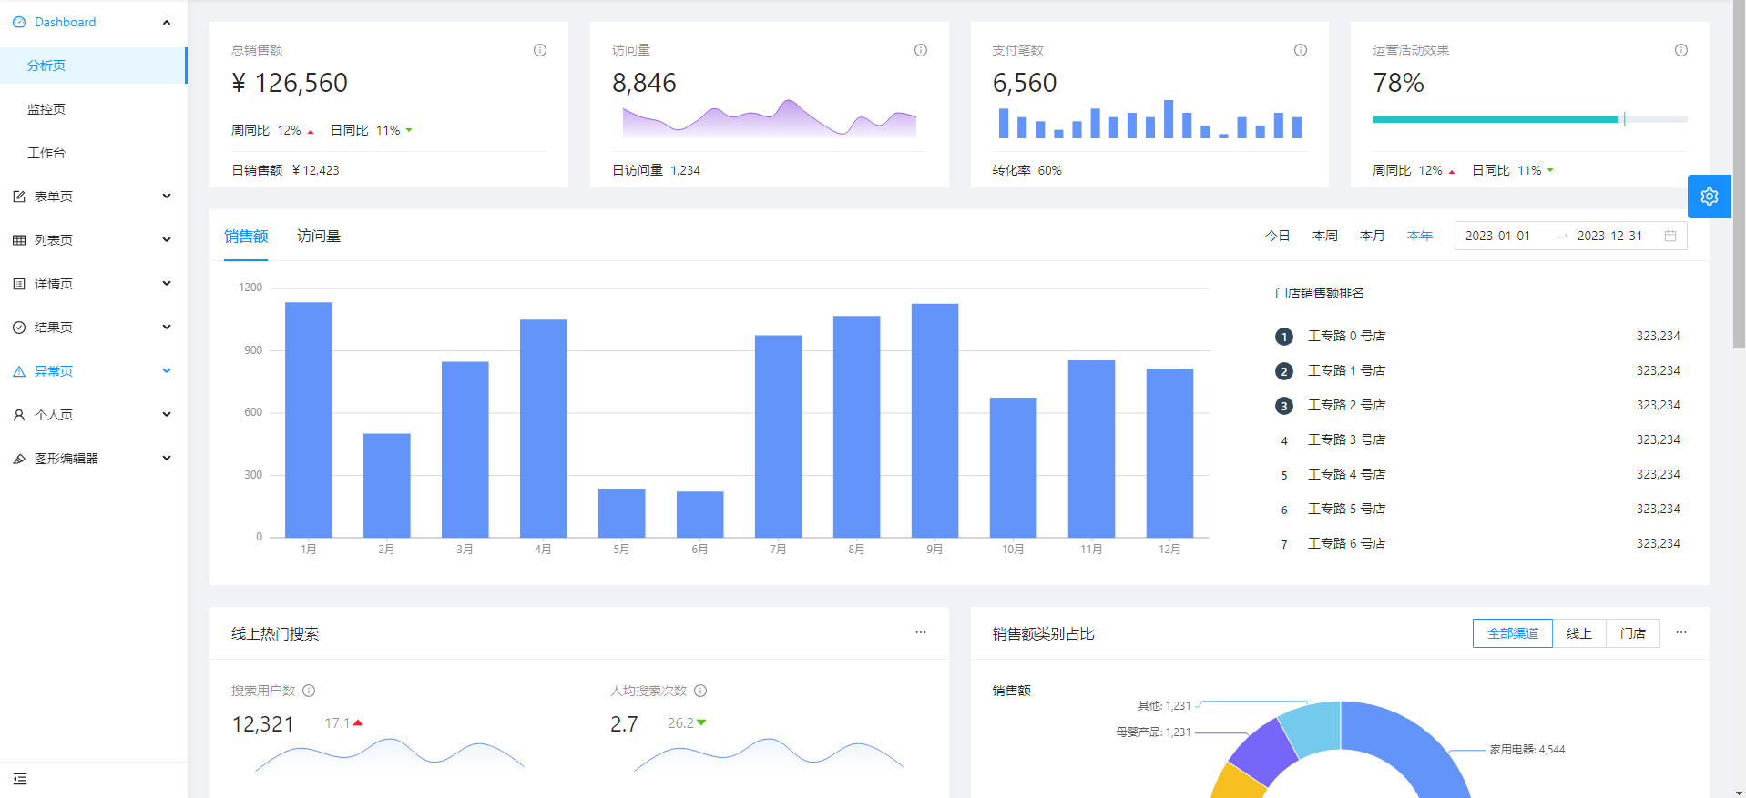Screen dimensions: 1746x798
Task: Click the 个人页 user icon
Action: pyautogui.click(x=19, y=415)
